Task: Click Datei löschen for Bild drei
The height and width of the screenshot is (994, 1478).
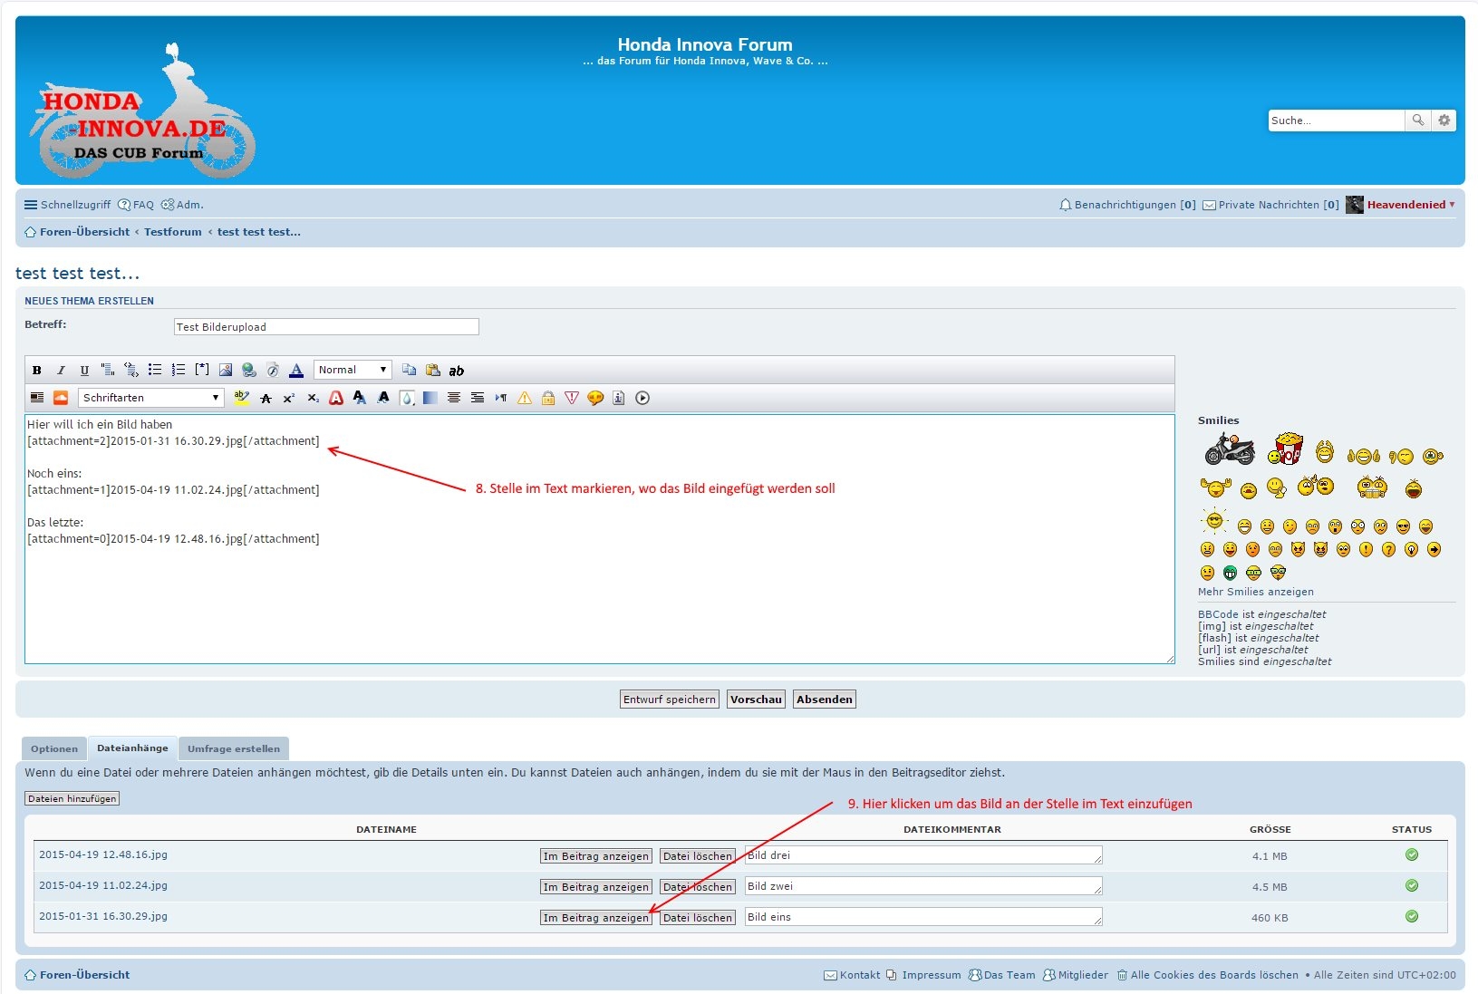Action: (x=697, y=856)
